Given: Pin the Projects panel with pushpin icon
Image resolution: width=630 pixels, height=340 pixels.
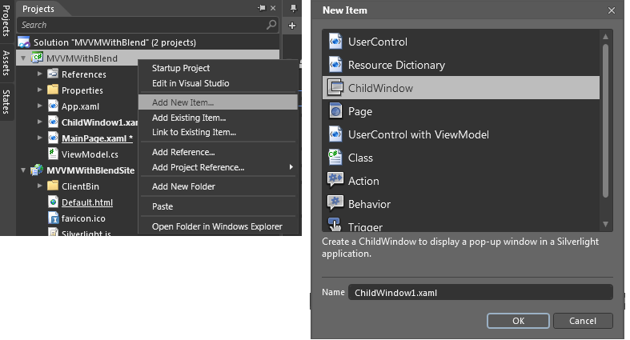Looking at the screenshot, I should coord(262,8).
